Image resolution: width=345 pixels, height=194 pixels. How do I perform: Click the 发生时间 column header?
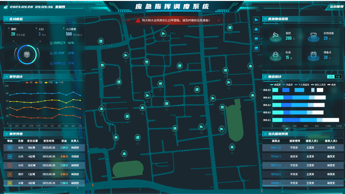click(49, 141)
